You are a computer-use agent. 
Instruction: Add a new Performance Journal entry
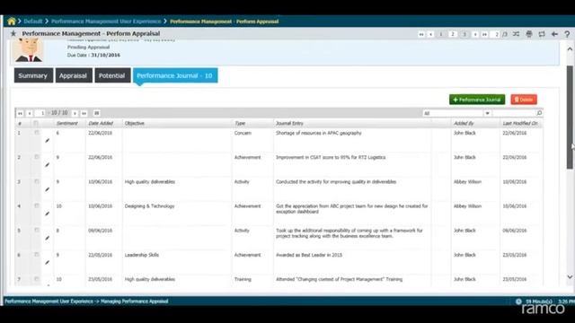click(x=477, y=100)
